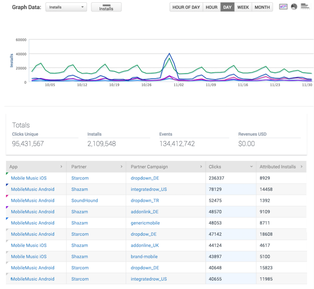Click the purple marker beside addonlink_DE row
This screenshot has height=289, width=314.
[7, 207]
